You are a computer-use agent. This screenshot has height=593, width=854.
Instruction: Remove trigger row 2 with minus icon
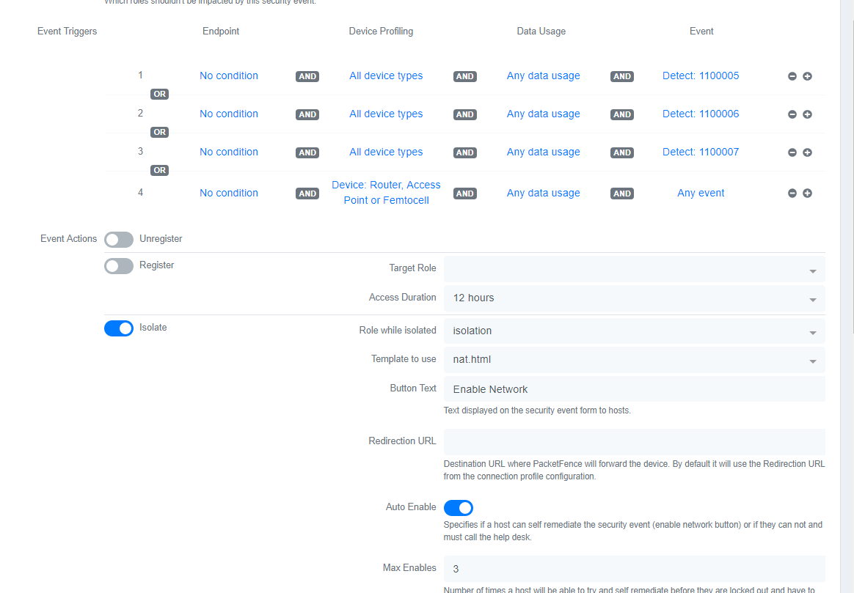792,114
